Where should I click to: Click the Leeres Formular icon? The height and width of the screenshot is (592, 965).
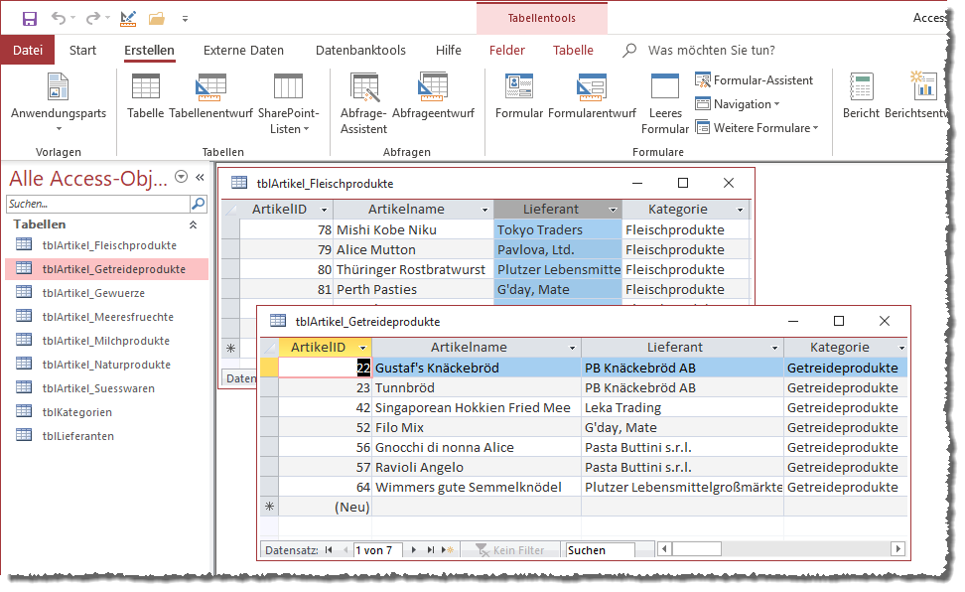(x=664, y=91)
